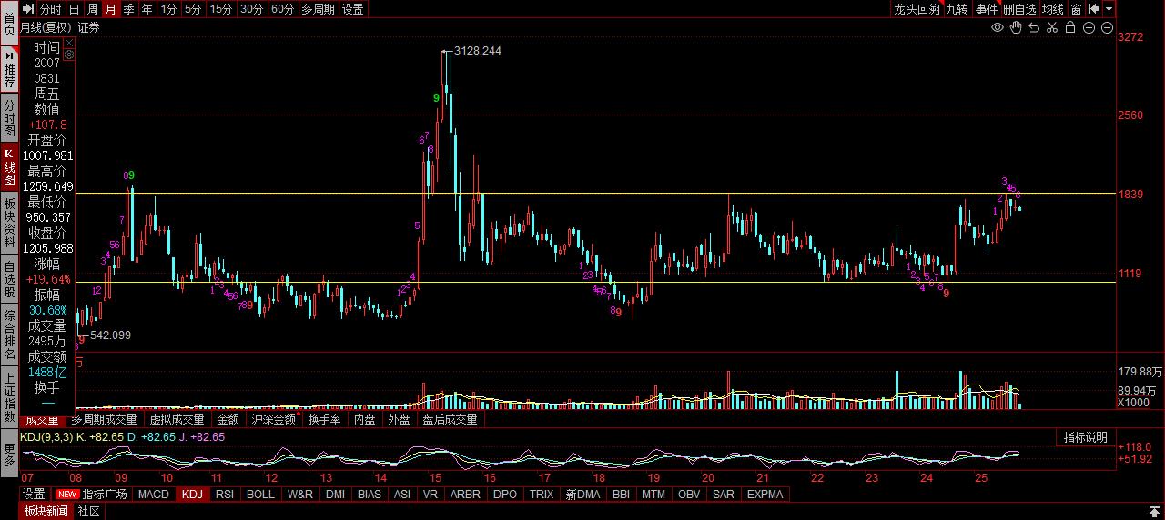
Task: Click the 窗 window button
Action: (x=1077, y=9)
